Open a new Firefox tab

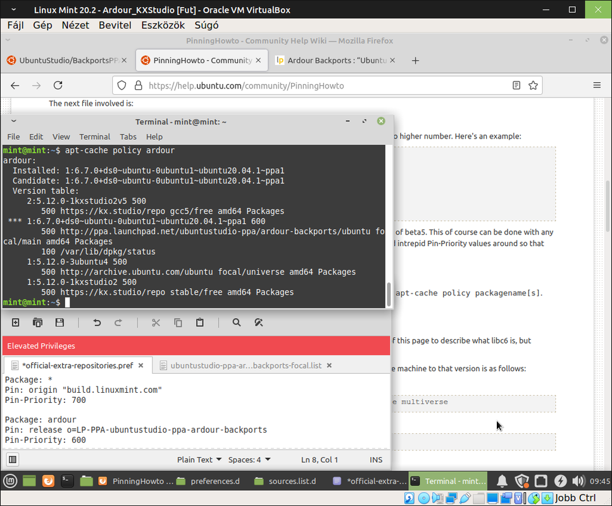pyautogui.click(x=415, y=61)
